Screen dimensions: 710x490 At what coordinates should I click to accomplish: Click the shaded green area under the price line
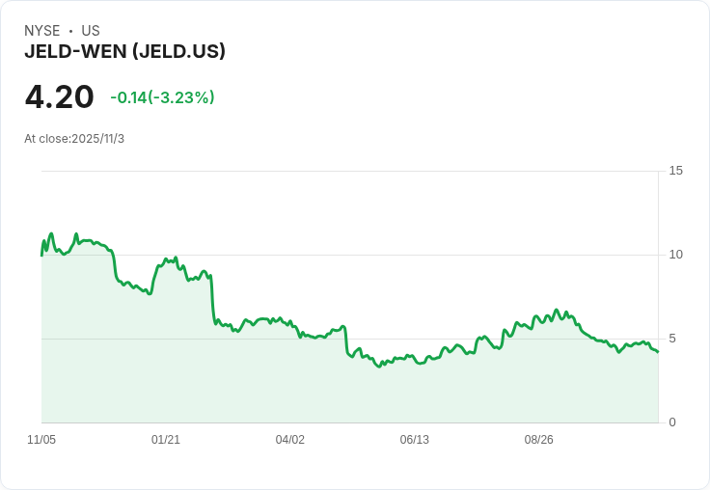(289, 386)
